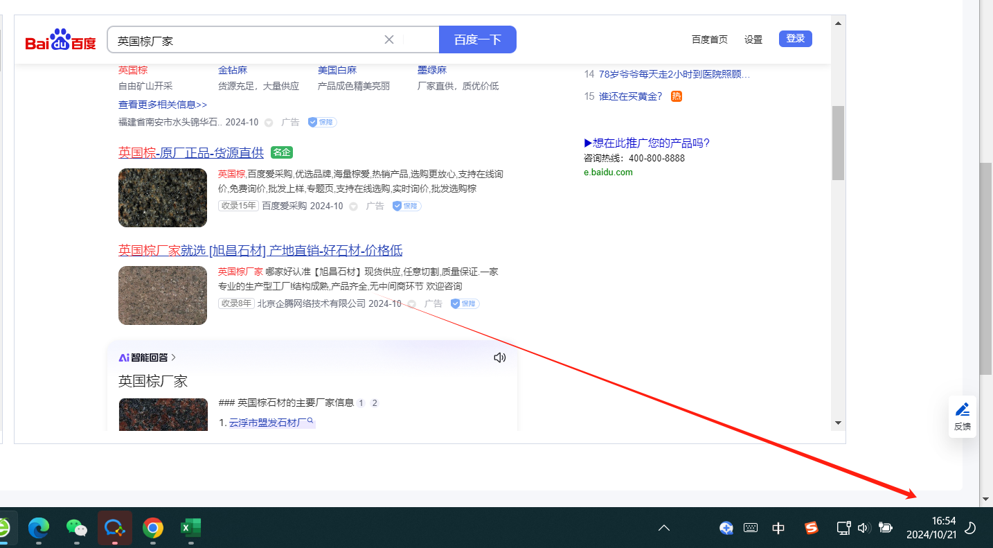The width and height of the screenshot is (993, 548).
Task: Toggle the 中 Chinese input mode indicator
Action: point(778,528)
